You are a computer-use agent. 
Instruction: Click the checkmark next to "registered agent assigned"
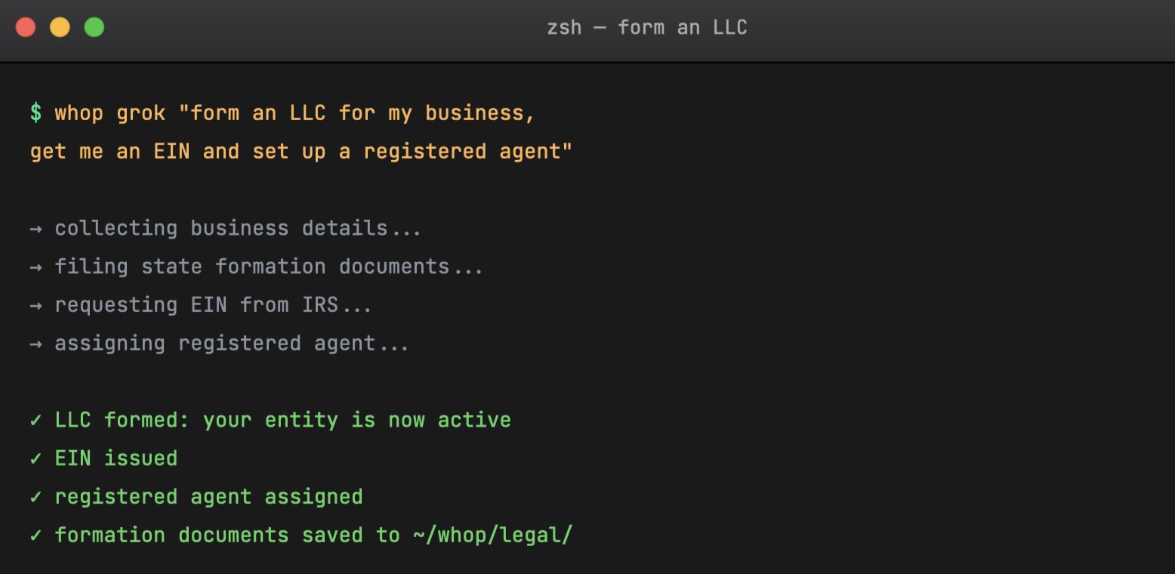point(35,497)
